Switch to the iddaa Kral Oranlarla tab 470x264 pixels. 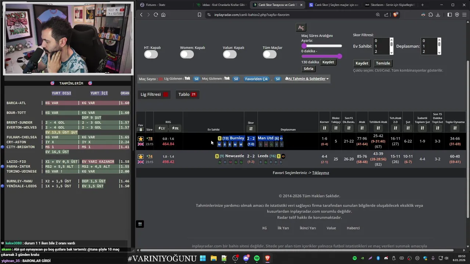coord(221,5)
